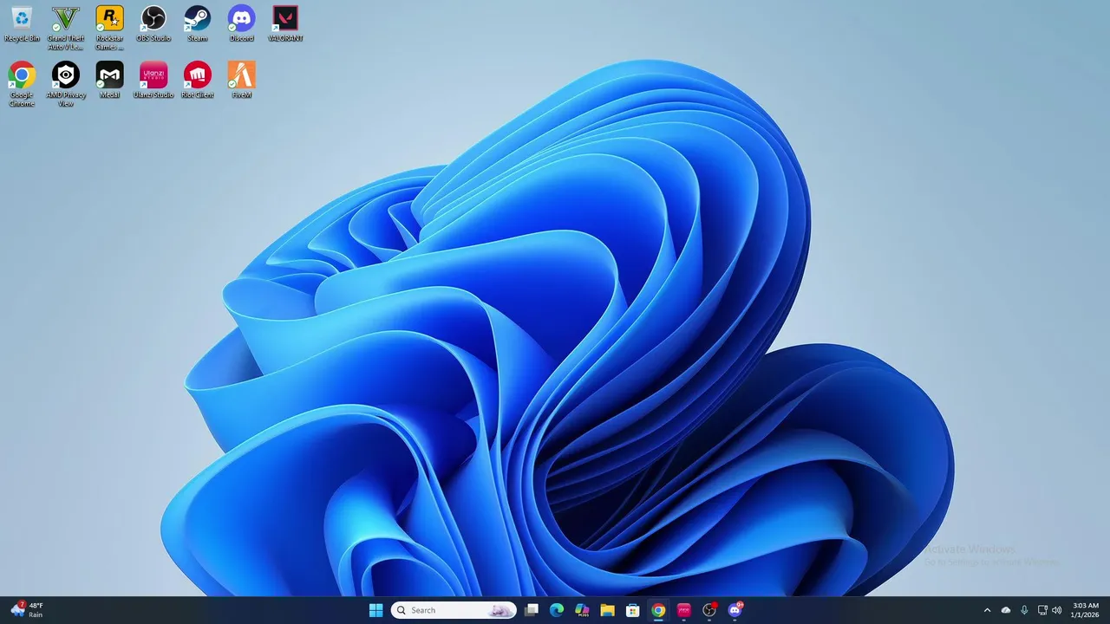Click the OneDrive cloud tray icon
Screen dimensions: 1110x624
(1006, 610)
